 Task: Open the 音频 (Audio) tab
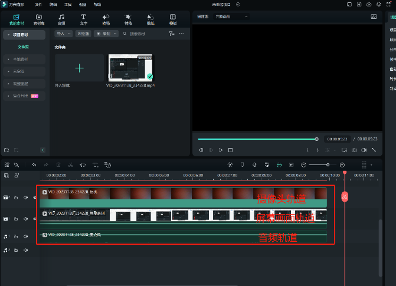61,19
